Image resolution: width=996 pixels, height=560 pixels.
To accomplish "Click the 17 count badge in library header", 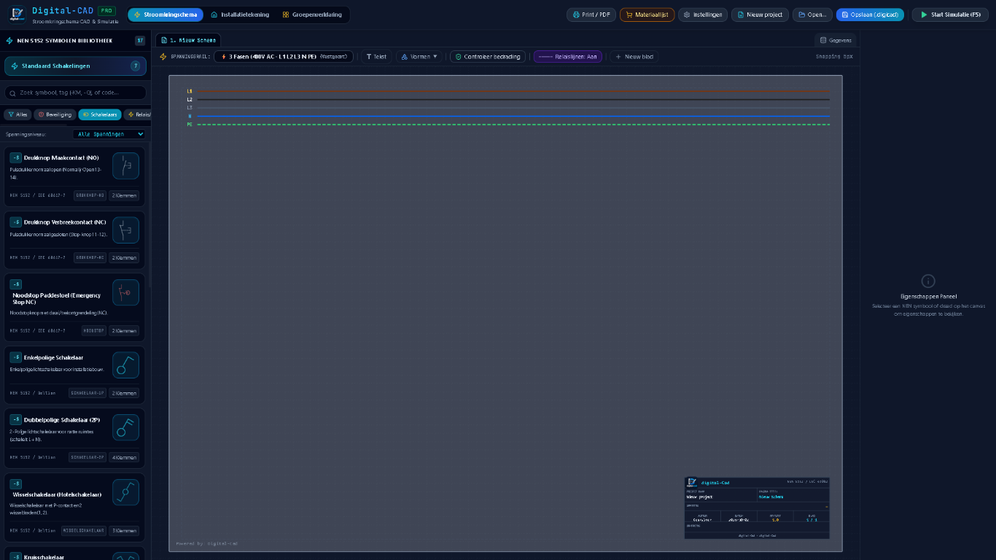I will point(140,41).
